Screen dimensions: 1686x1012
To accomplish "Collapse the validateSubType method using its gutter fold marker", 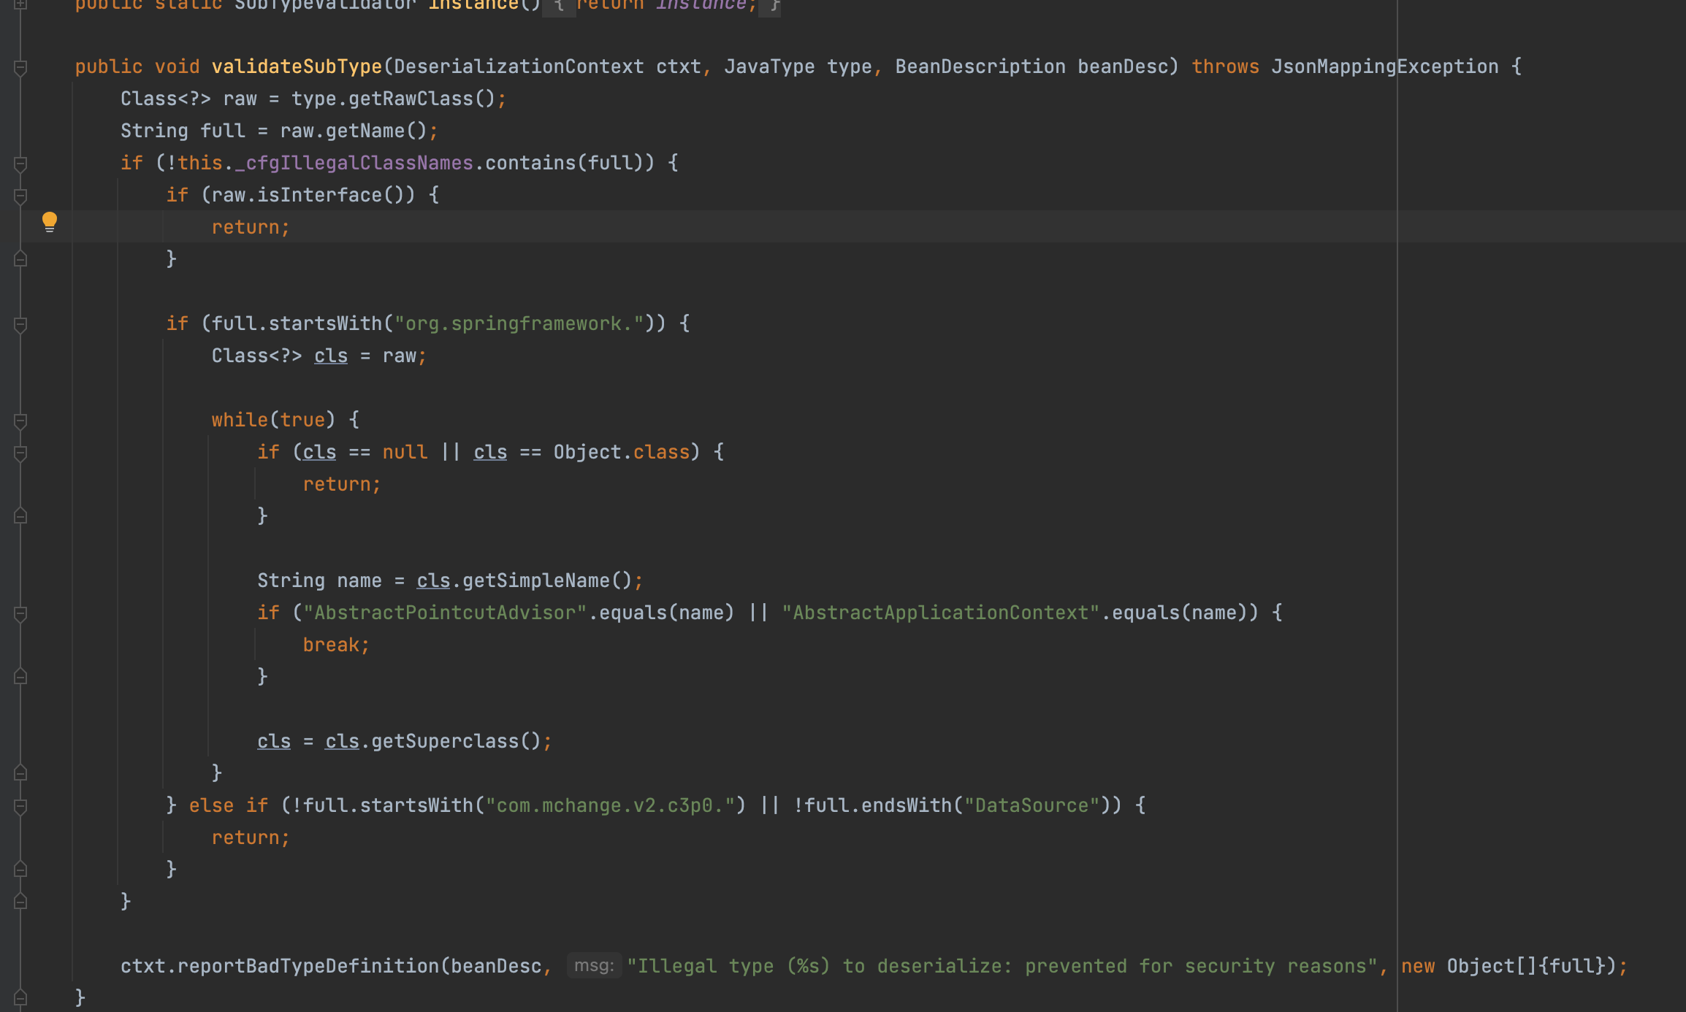I will click(x=20, y=68).
